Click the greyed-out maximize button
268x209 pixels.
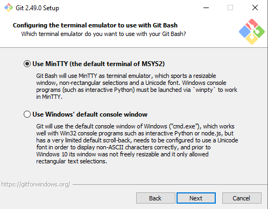(230, 8)
